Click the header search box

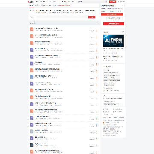coord(91,2)
